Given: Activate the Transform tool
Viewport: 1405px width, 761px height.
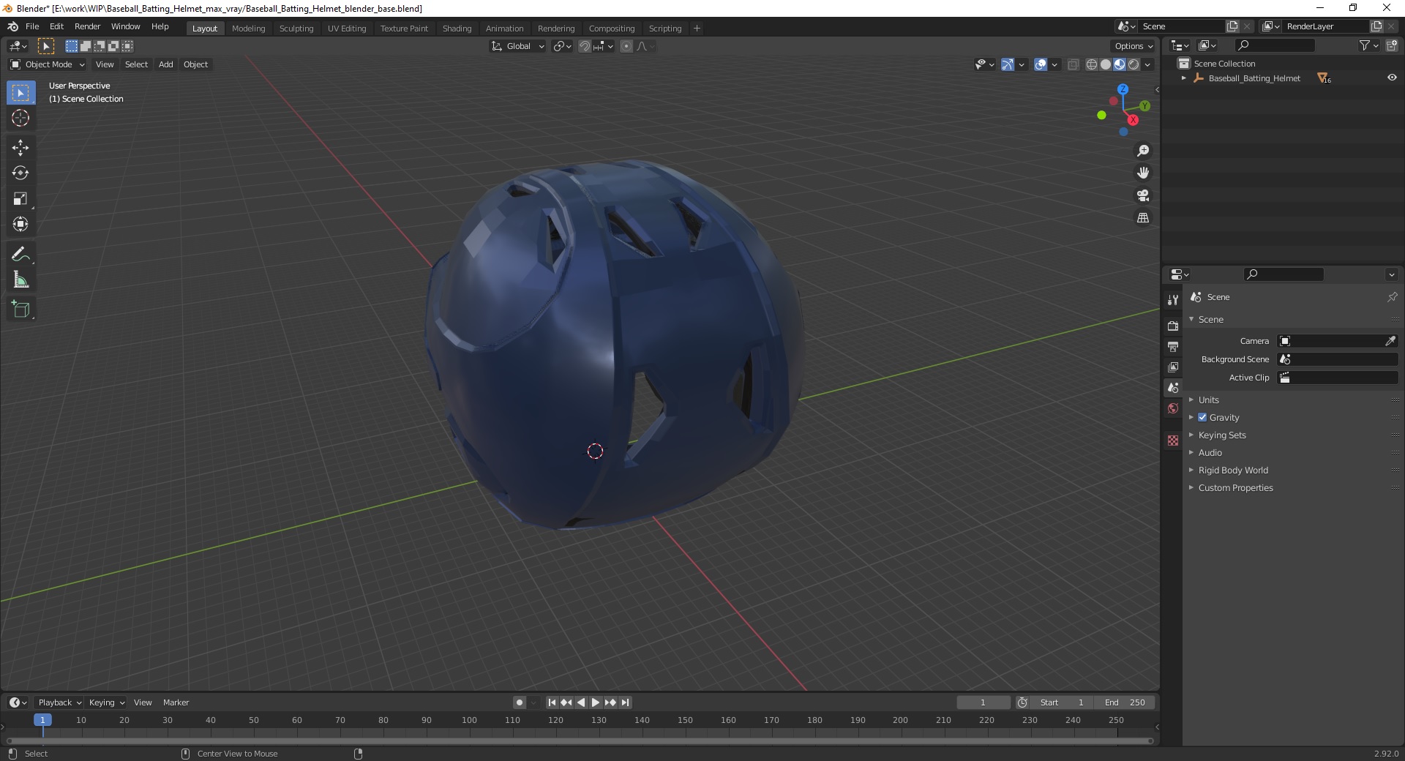Looking at the screenshot, I should click(x=20, y=224).
